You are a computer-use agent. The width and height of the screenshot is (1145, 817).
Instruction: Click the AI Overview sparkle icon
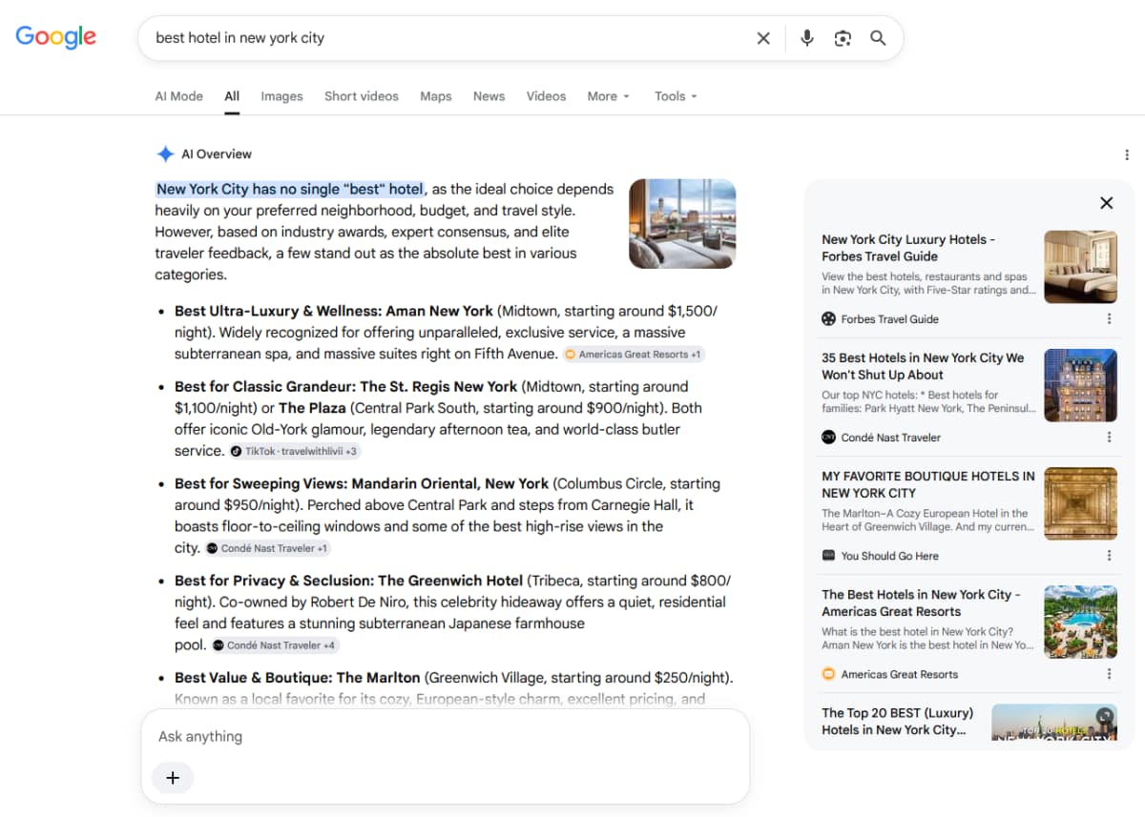coord(165,153)
